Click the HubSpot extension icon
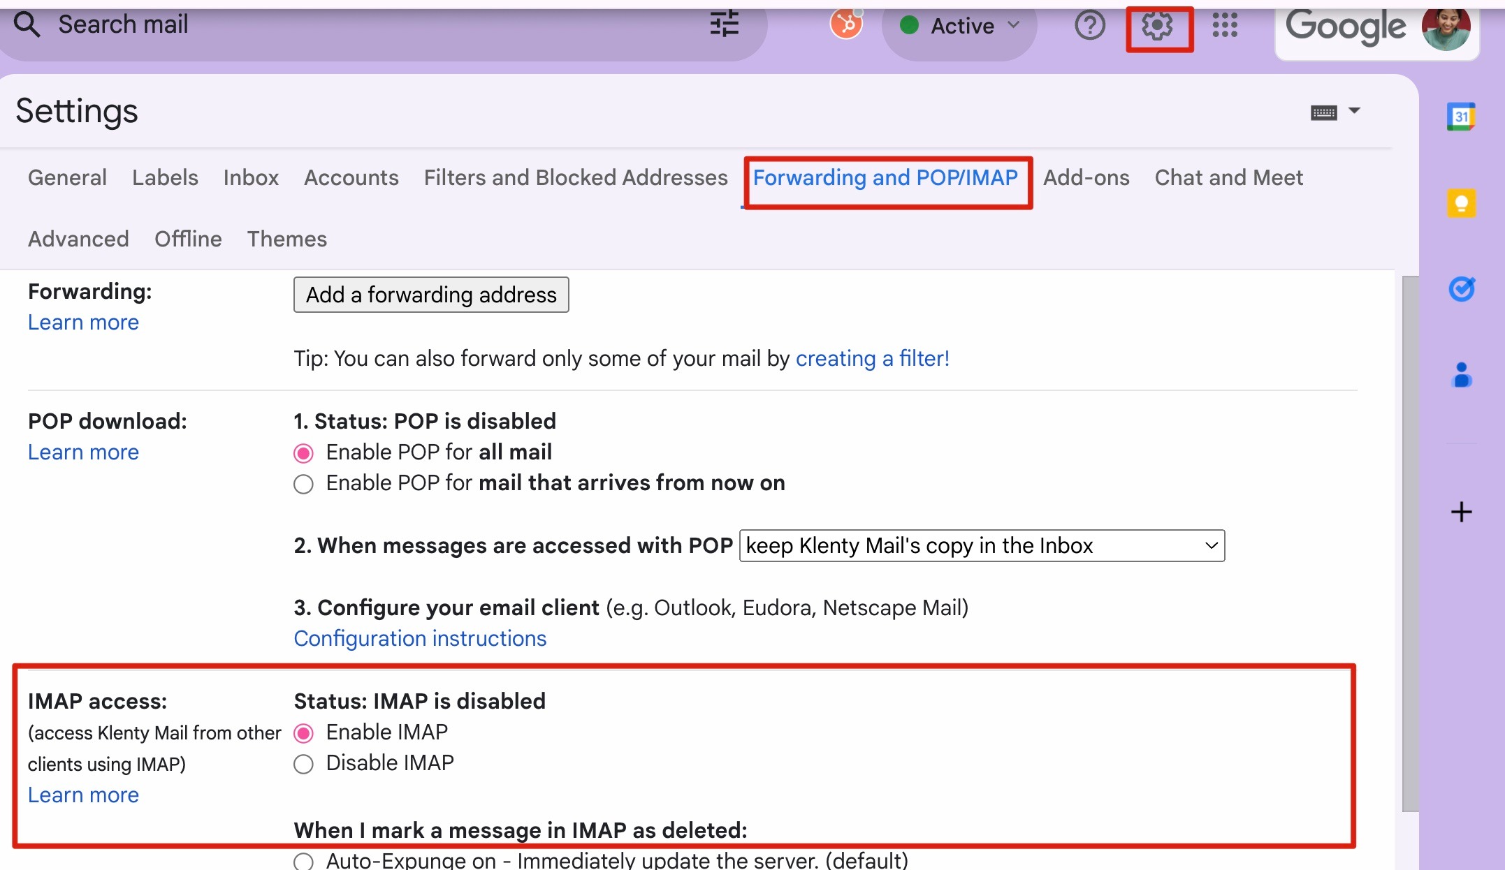The image size is (1505, 870). pos(845,24)
